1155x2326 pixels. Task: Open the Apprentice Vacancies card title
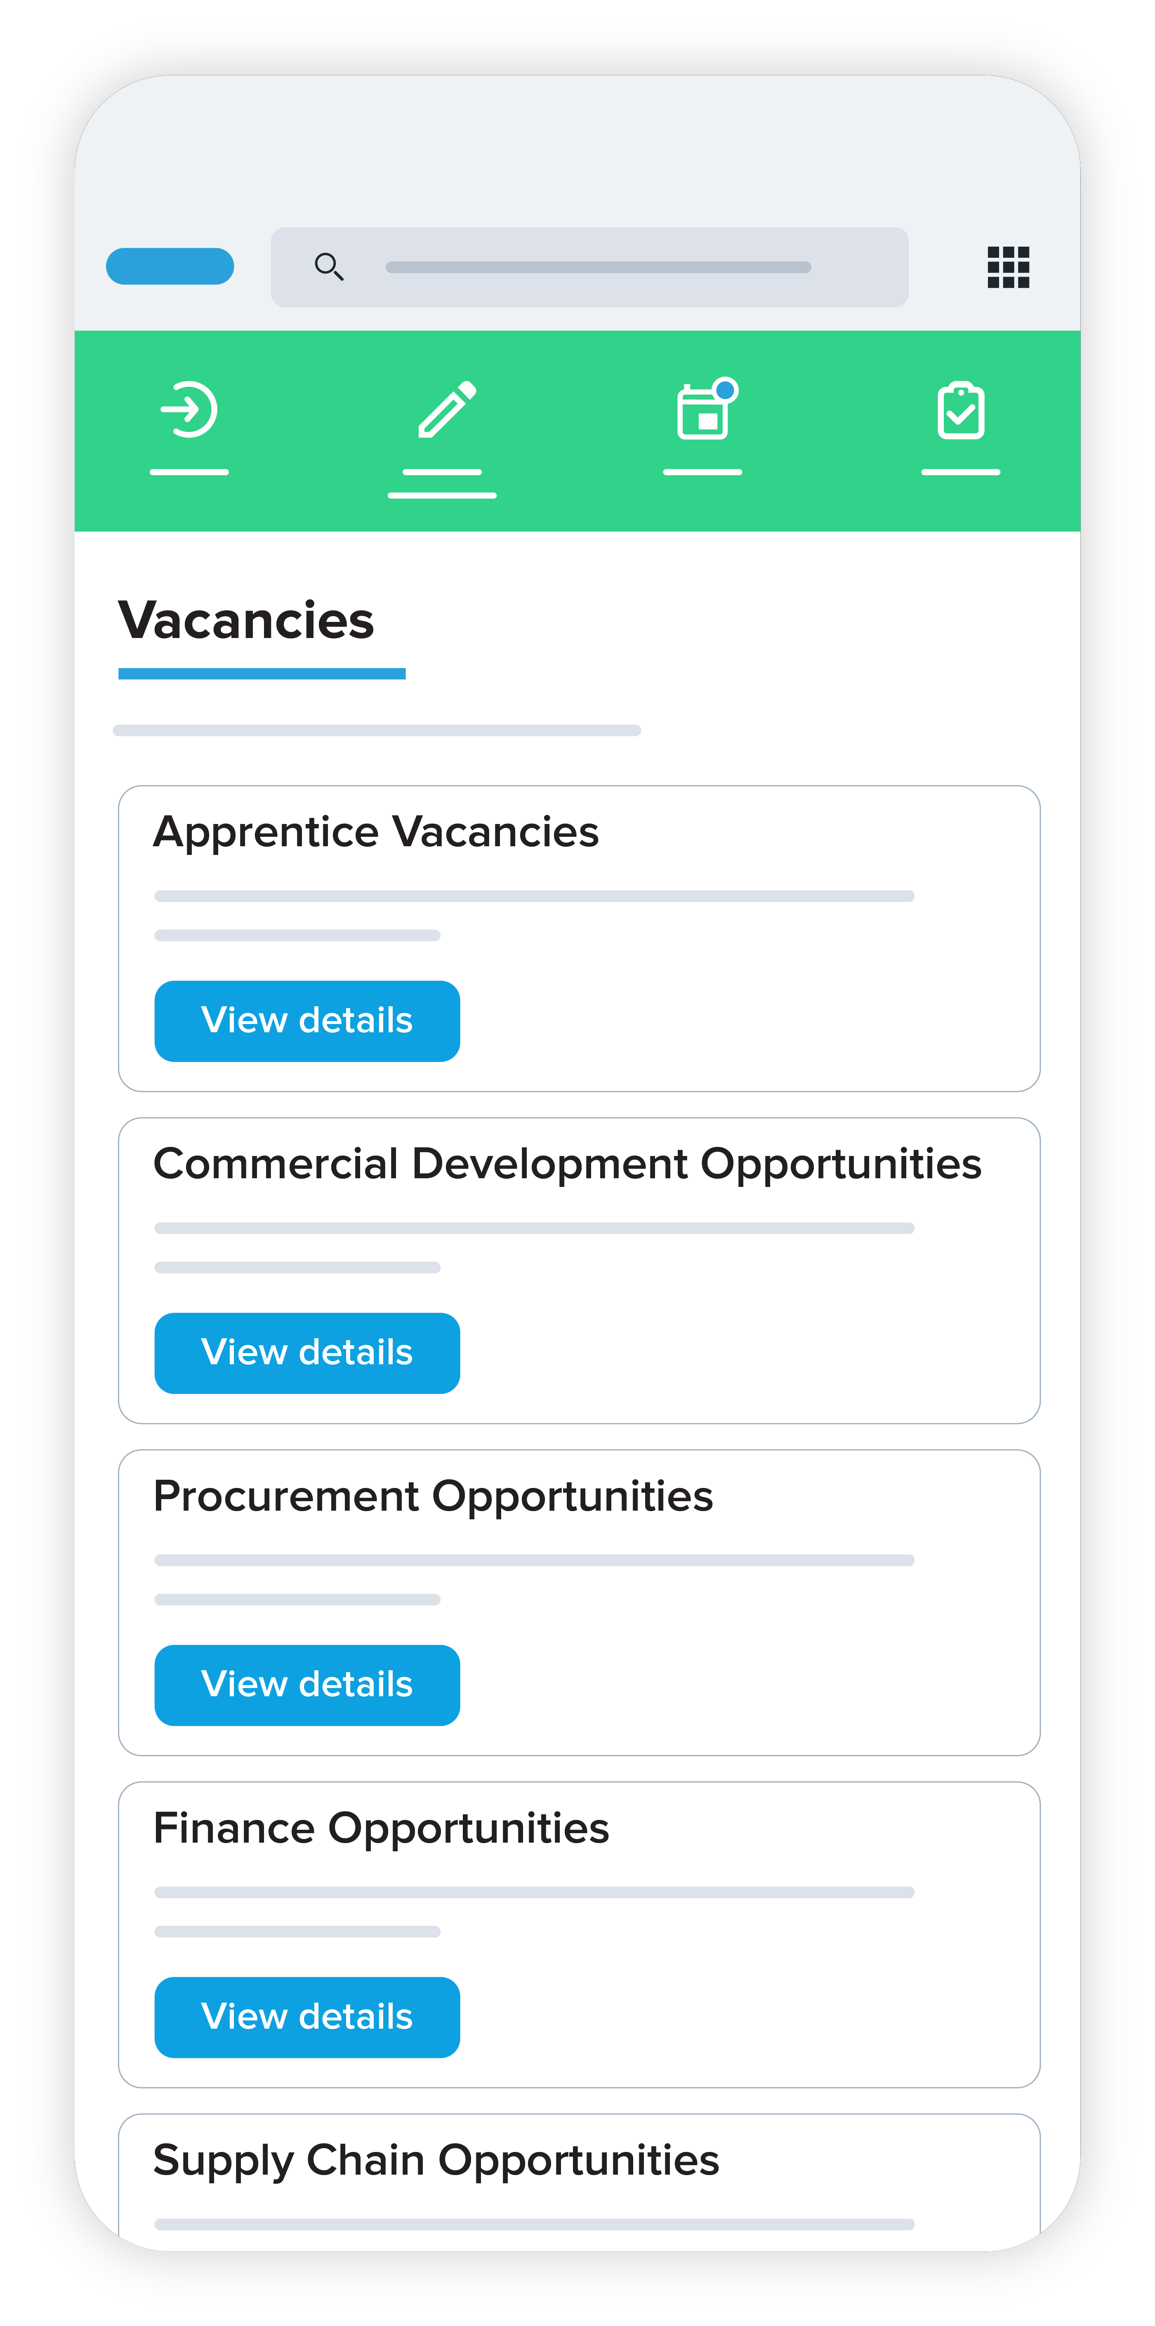point(376,831)
